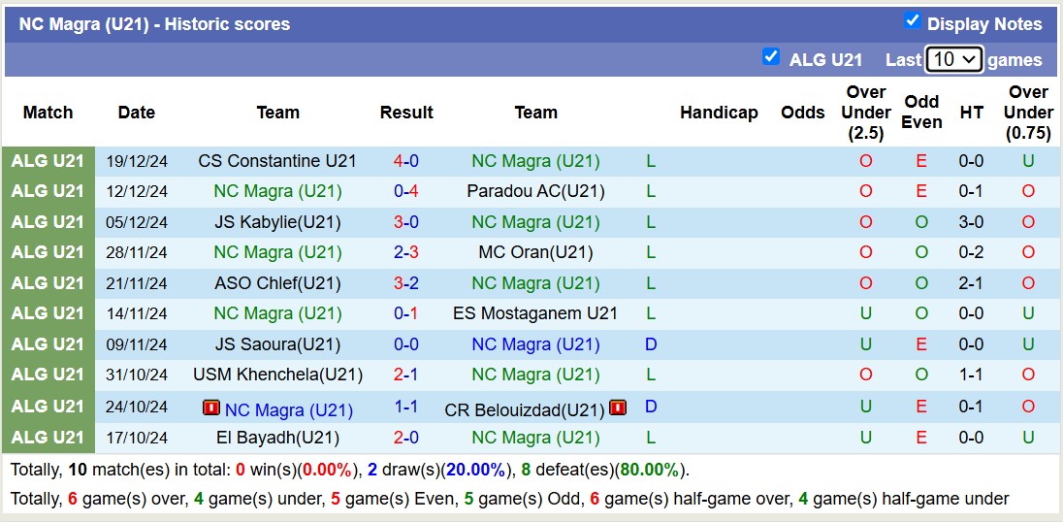The height and width of the screenshot is (522, 1063).
Task: Toggle the Display Notes checkbox
Action: pyautogui.click(x=912, y=21)
